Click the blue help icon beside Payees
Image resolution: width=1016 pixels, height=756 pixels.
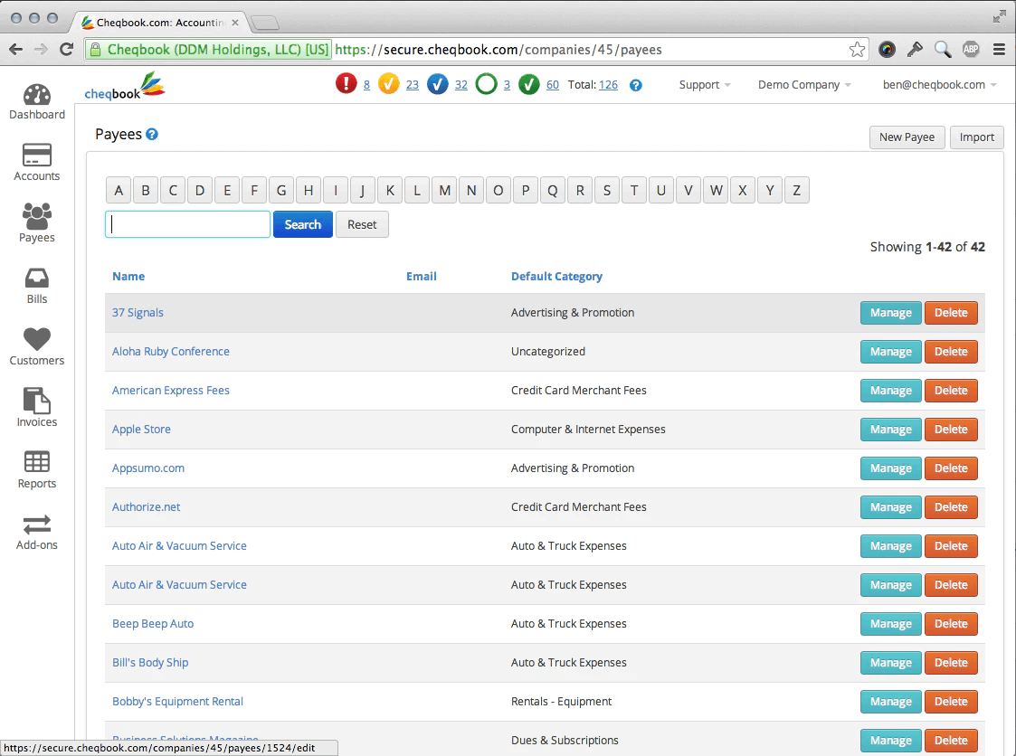click(x=152, y=134)
